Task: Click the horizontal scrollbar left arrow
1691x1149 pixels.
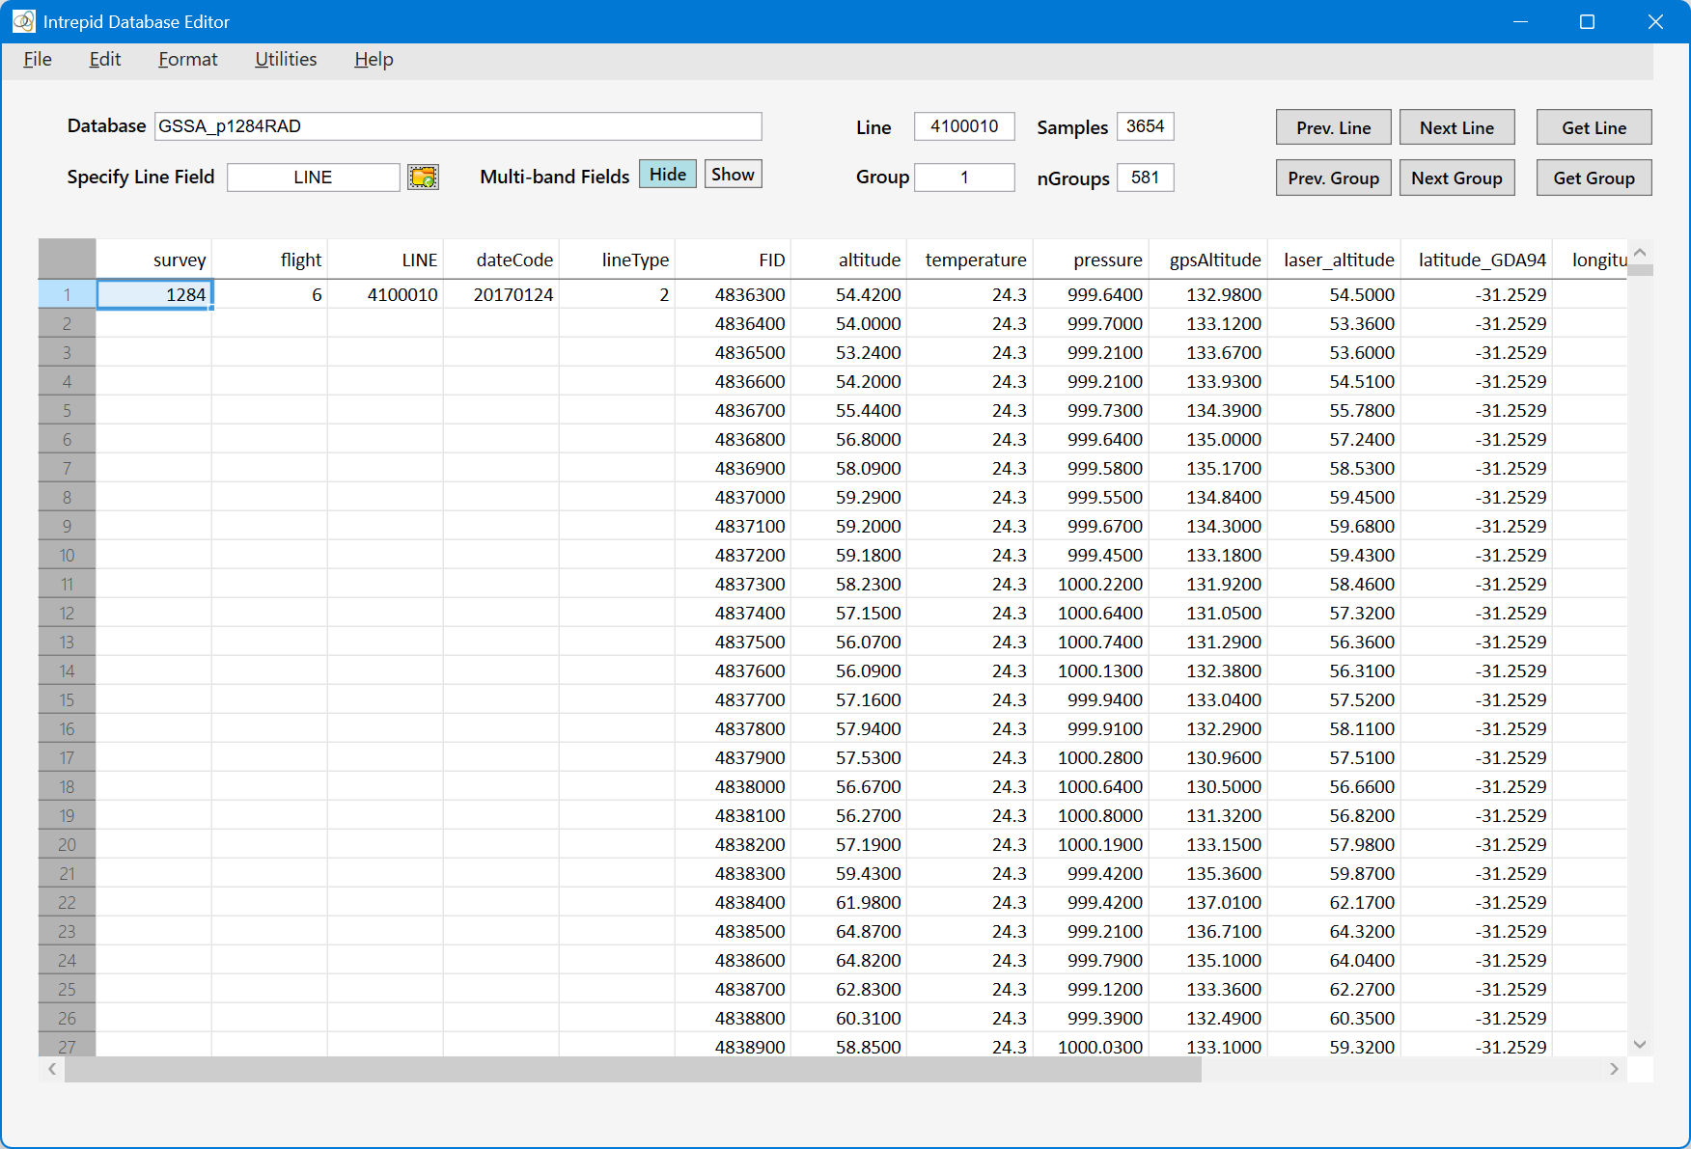Action: (52, 1069)
